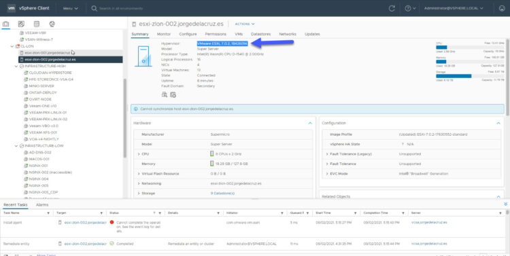Switch to the Configure tab
This screenshot has width=510, height=256.
188,34
